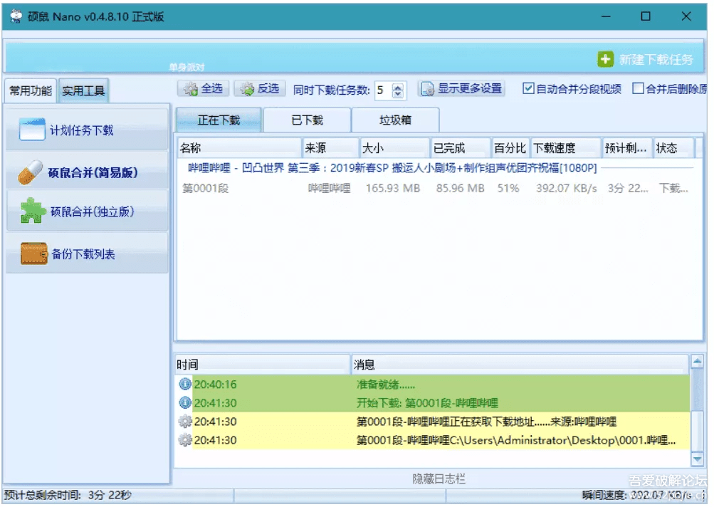Sort by the 来源 column header
Screen dimensions: 714x507
330,148
